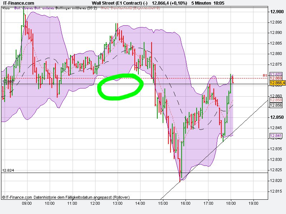This screenshot has width=286, height=214.
Task: Click the R1 pivot resistance label
Action: pyautogui.click(x=265, y=76)
